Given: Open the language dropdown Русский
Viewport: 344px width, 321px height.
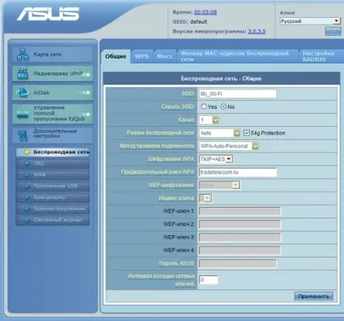Looking at the screenshot, I should [x=310, y=21].
